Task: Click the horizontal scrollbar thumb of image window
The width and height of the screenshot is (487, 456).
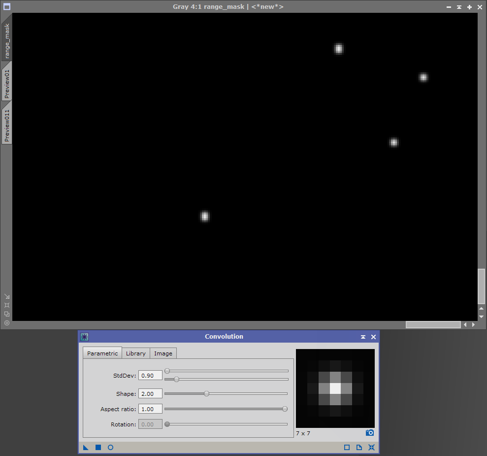Action: (433, 324)
